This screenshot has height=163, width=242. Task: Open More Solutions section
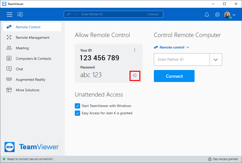9,90
